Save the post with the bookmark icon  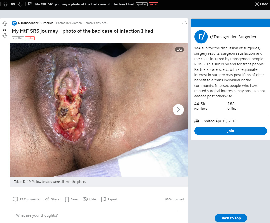[x=71, y=199]
